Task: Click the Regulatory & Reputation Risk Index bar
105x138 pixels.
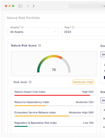Action: [x=54, y=127]
